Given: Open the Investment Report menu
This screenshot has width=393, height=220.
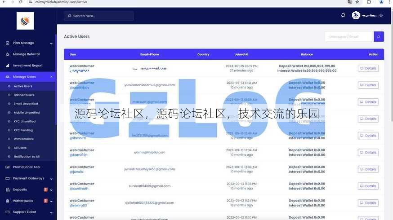Looking at the screenshot, I should tap(27, 66).
